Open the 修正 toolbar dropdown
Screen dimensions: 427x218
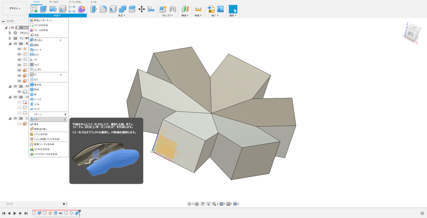pos(122,15)
